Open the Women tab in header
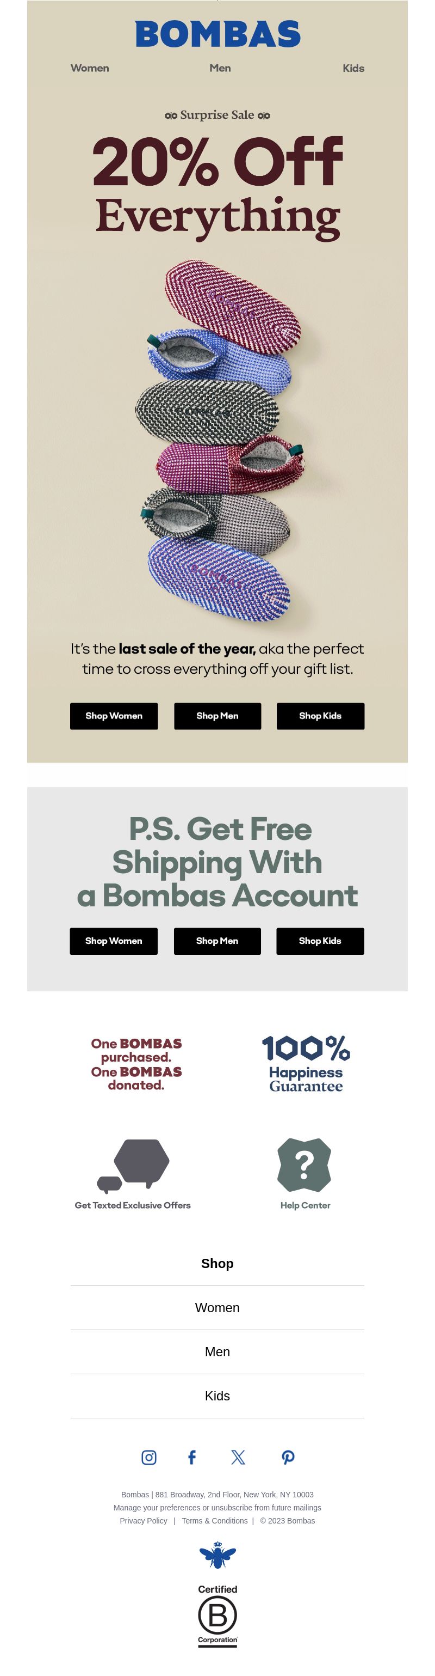Viewport: 435px width, 1676px height. point(90,68)
